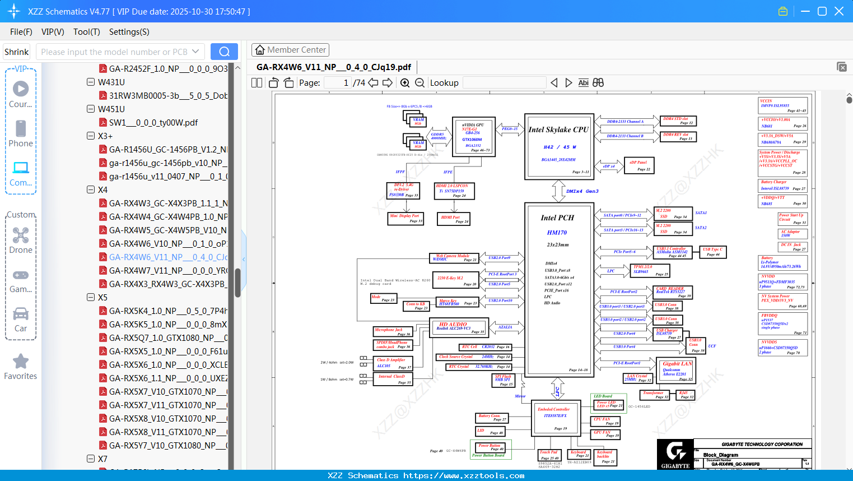
Task: Rotate the page counterclockwise
Action: (x=274, y=83)
